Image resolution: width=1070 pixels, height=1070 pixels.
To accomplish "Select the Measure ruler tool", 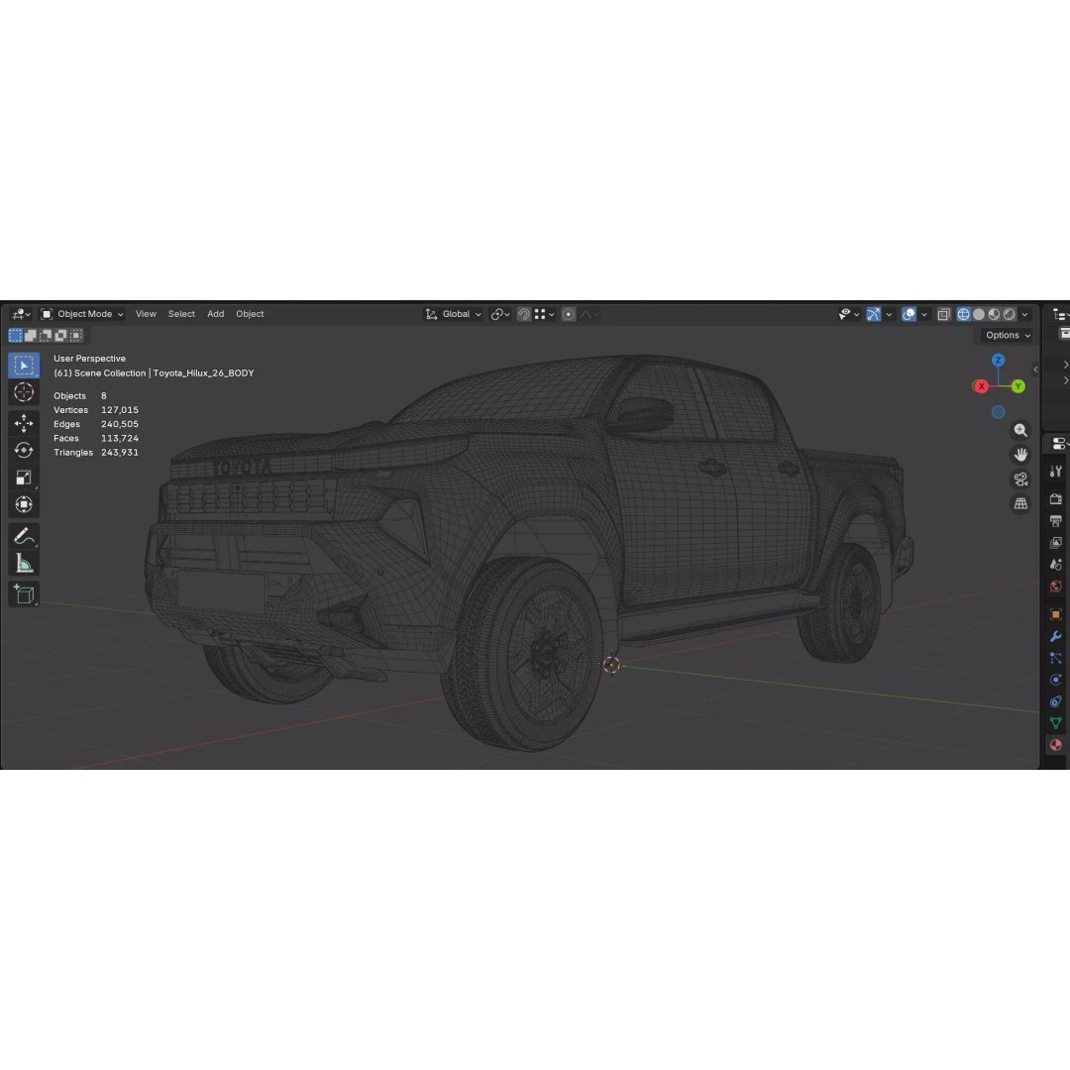I will click(24, 564).
